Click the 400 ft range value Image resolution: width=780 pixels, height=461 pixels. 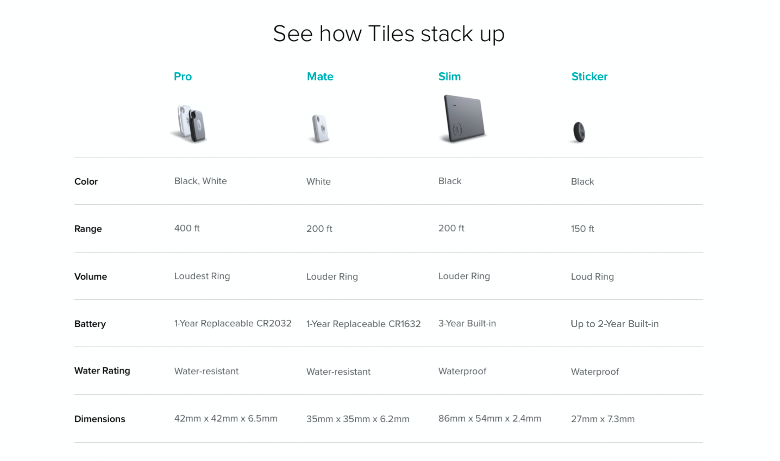187,229
